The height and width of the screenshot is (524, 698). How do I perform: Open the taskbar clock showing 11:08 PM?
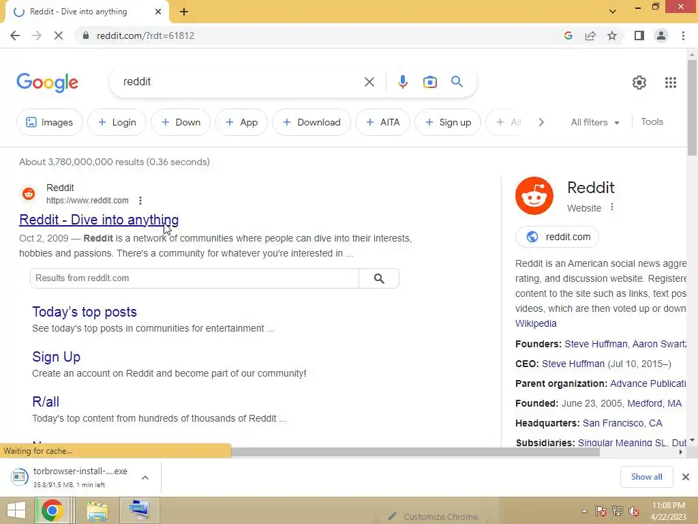668,511
